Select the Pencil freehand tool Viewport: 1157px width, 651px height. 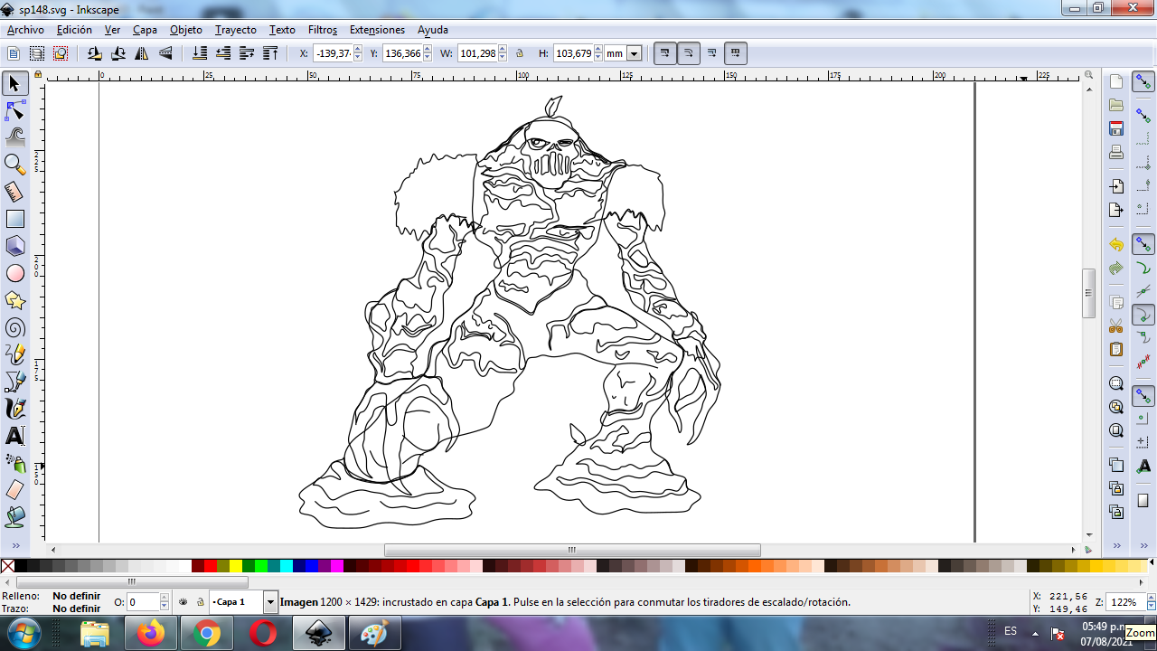point(14,354)
